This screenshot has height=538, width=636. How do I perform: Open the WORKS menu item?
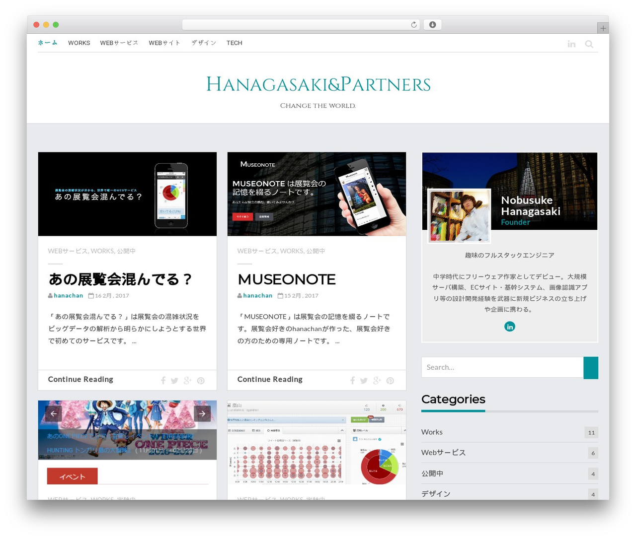[79, 43]
